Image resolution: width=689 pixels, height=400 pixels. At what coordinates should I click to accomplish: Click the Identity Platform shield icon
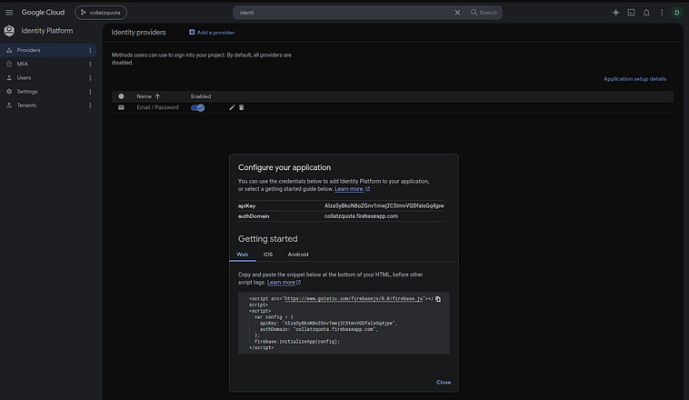click(x=9, y=31)
